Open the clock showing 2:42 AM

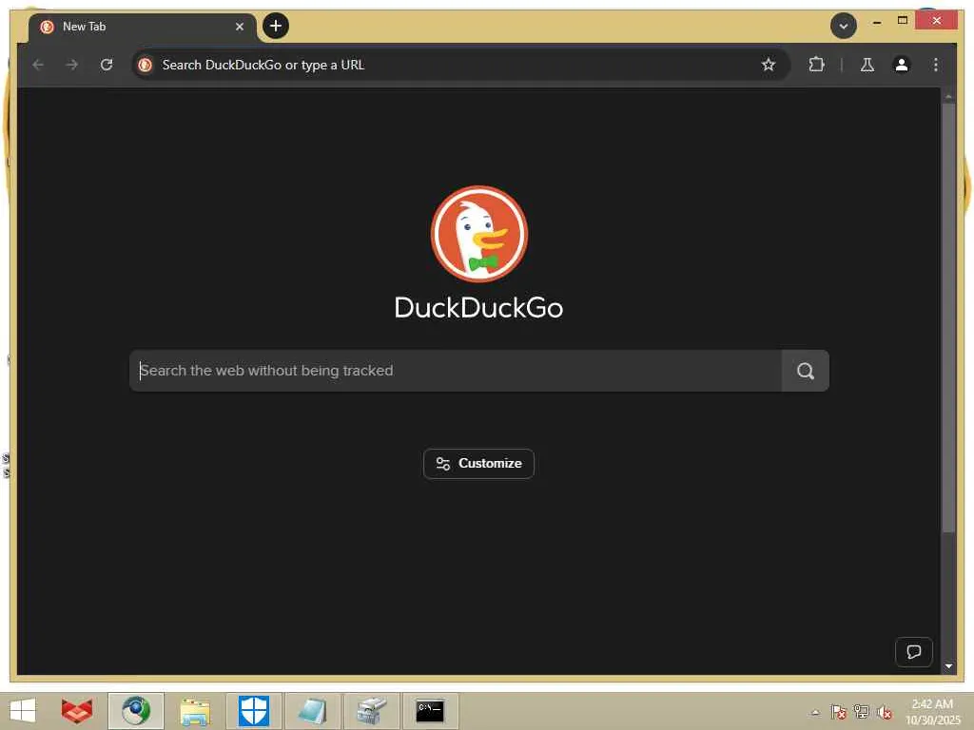pyautogui.click(x=932, y=712)
